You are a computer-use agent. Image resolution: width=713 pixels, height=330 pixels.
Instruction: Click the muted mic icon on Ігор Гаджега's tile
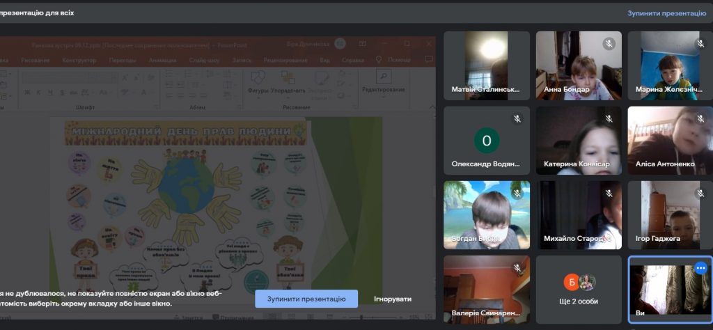pyautogui.click(x=700, y=193)
